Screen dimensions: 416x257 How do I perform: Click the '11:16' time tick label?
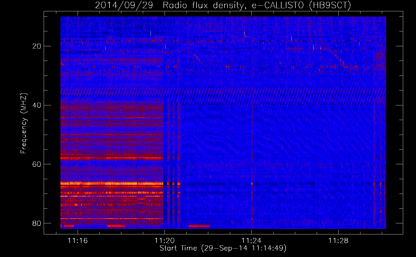78,241
